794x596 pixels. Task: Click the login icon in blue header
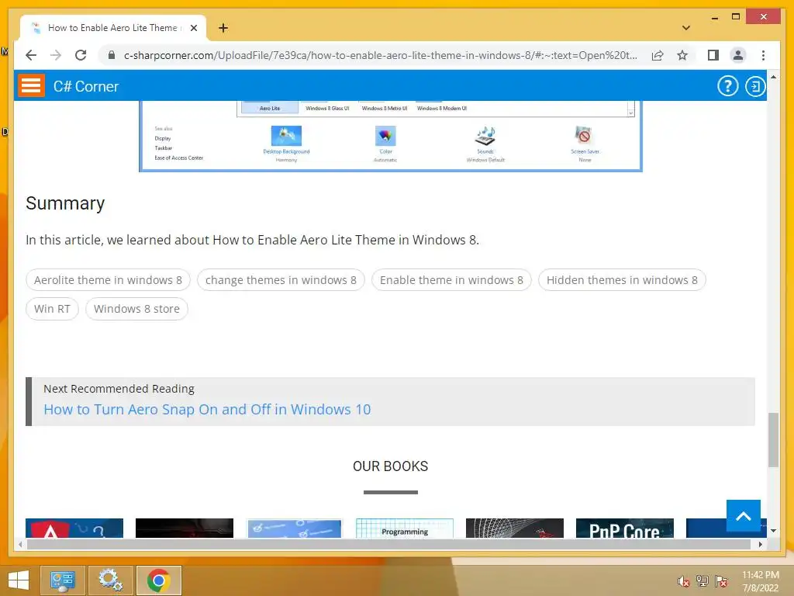tap(755, 86)
